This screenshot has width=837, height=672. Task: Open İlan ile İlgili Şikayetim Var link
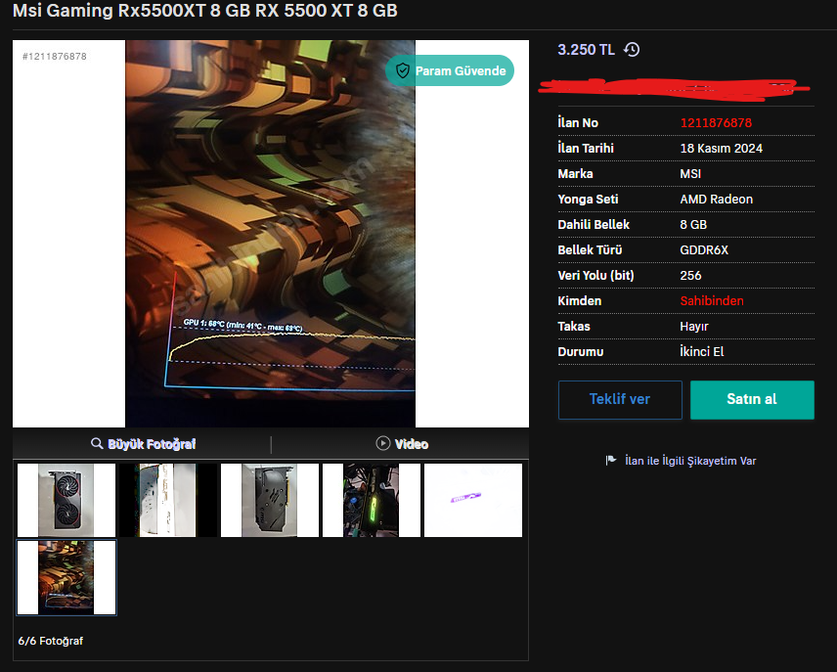pos(690,461)
